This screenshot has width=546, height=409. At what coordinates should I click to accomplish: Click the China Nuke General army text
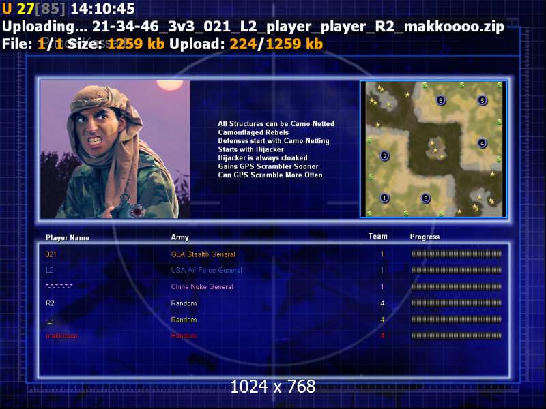202,287
